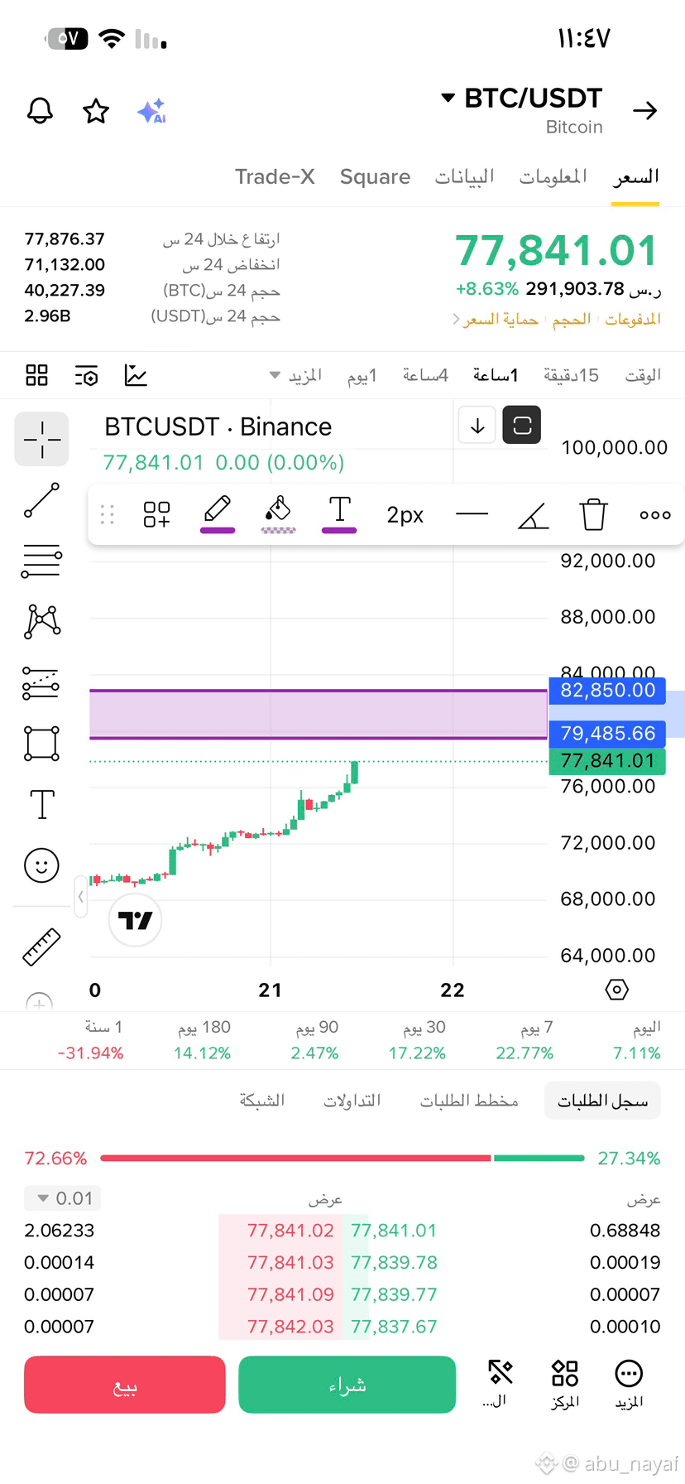Select the pattern drawing tool
This screenshot has height=1484, width=685.
tap(42, 621)
